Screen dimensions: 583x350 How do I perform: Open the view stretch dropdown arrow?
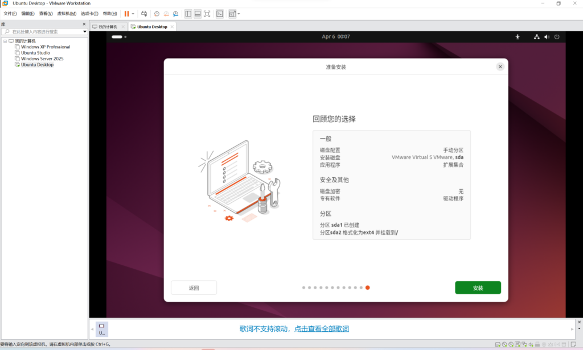tap(239, 14)
